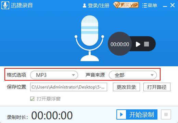Open the 菜单 menu

pyautogui.click(x=150, y=5)
